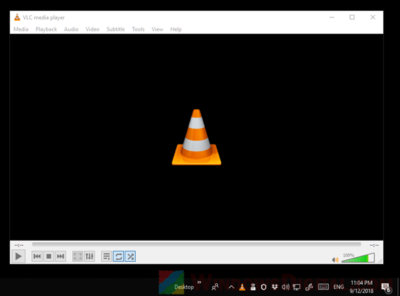Open Dropbox tray icon
Screen dimensions: 400x296
tap(275, 287)
